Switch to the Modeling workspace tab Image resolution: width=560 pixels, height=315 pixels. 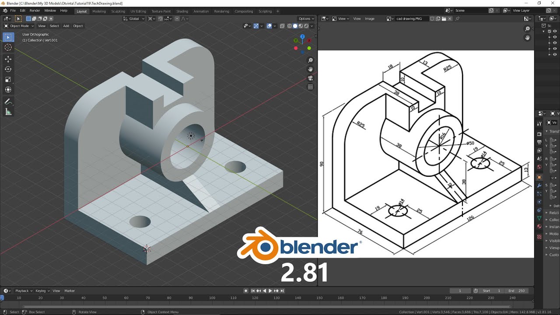click(99, 11)
